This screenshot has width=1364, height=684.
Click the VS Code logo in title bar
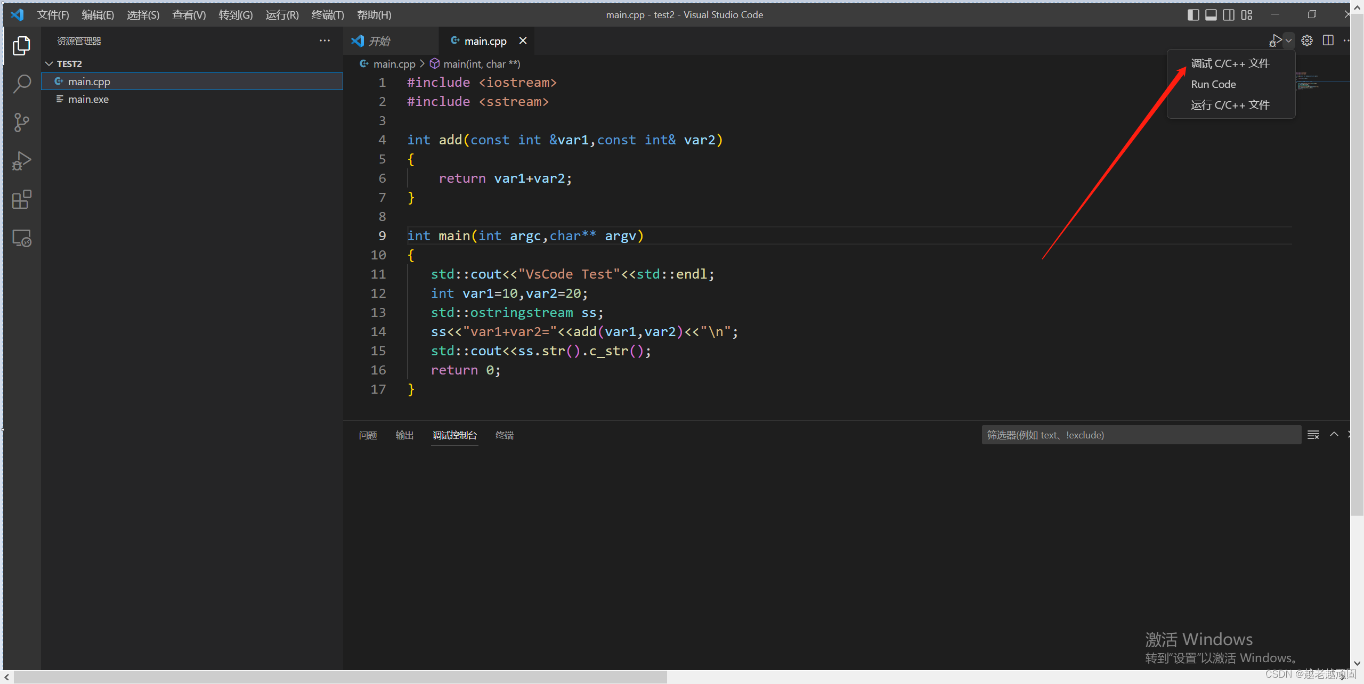17,14
